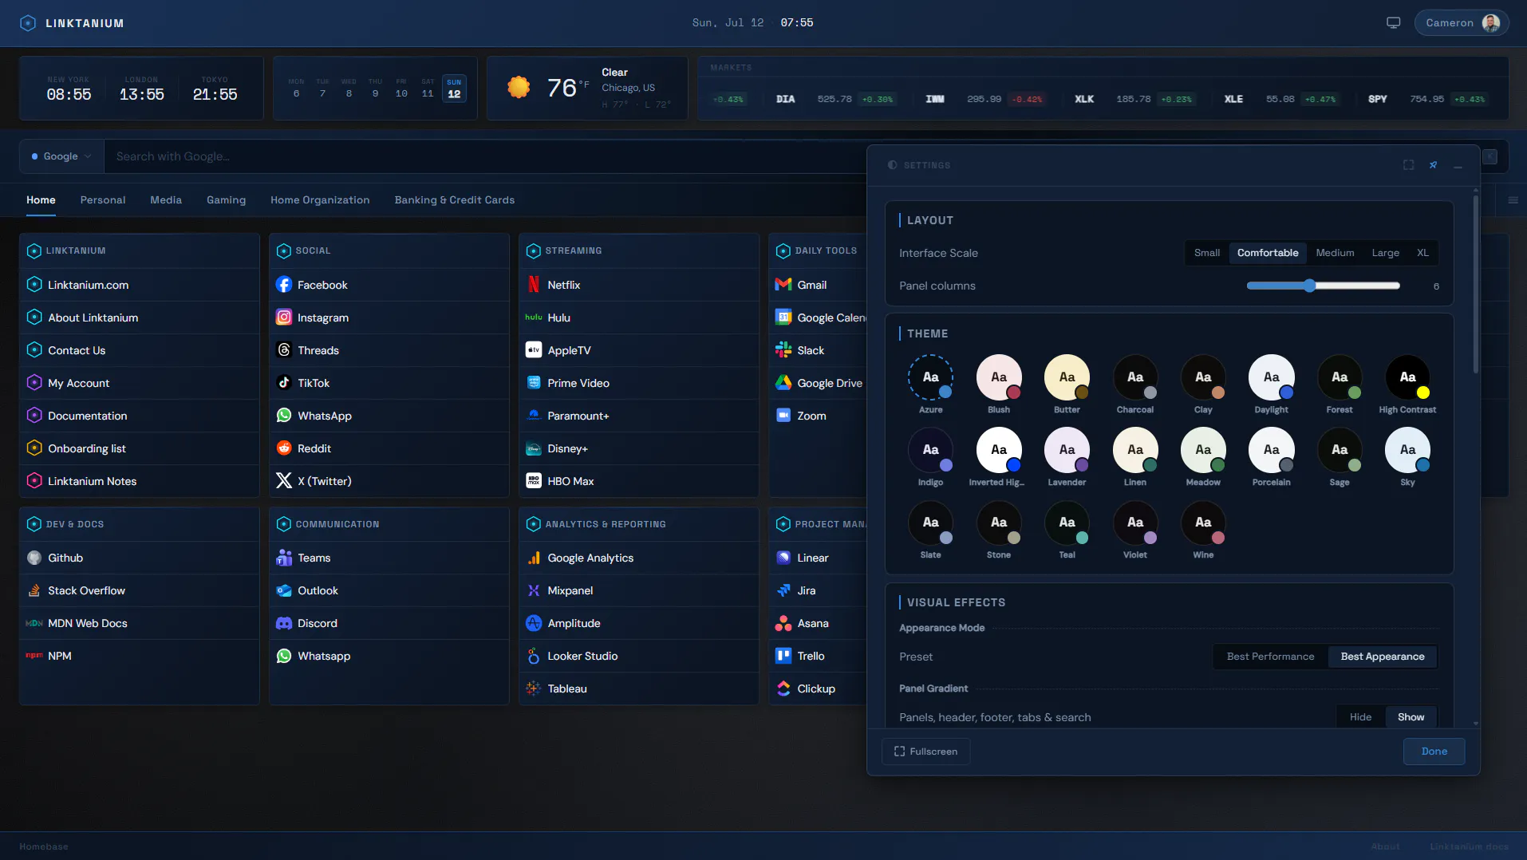This screenshot has height=860, width=1527.
Task: Click the Search with Google input field
Action: tap(485, 156)
